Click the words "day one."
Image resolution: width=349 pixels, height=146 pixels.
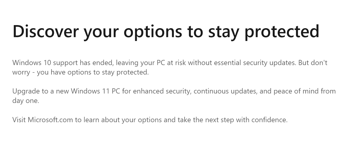tap(26, 101)
